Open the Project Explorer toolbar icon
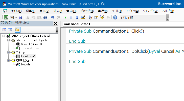Screen dimensions: 184x101 (90, 17)
